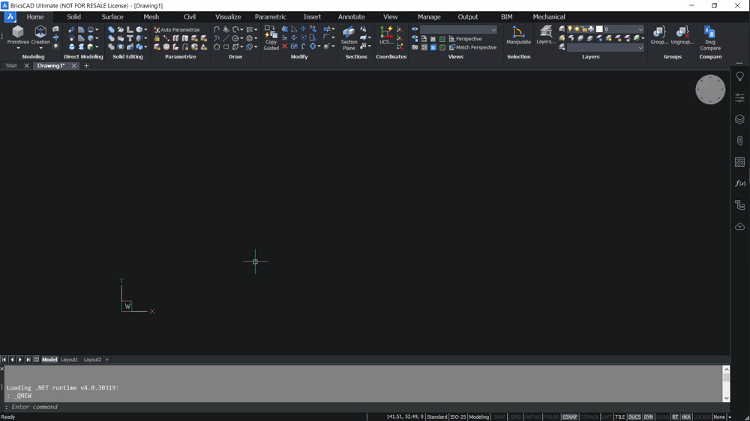Select the Rectangle draw tool
The image size is (750, 421).
click(x=226, y=47)
